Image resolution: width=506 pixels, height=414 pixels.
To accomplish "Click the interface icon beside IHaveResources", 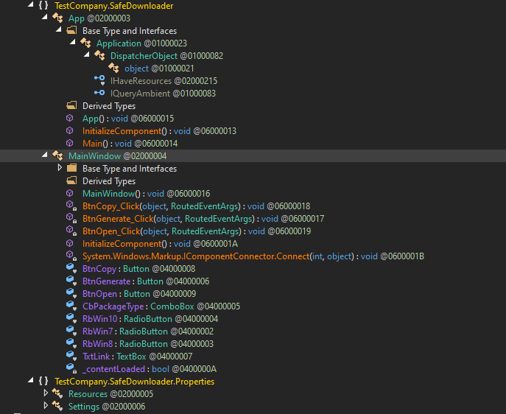I will [99, 80].
